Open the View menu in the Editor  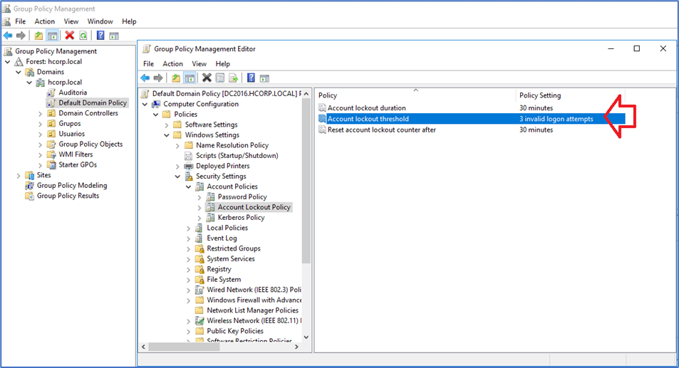tap(199, 64)
